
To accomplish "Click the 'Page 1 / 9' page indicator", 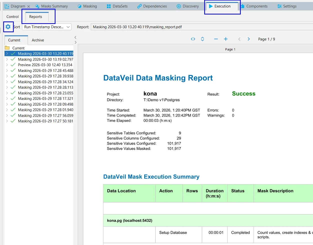I will coord(266,39).
